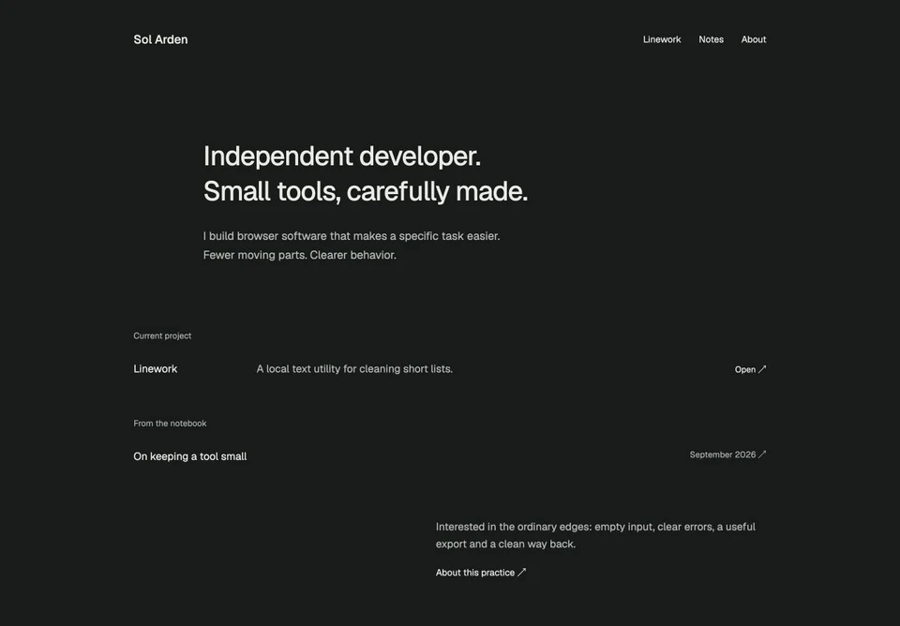Screen dimensions: 900x626
Task: Click the arrow icon after About this practice
Action: point(522,572)
